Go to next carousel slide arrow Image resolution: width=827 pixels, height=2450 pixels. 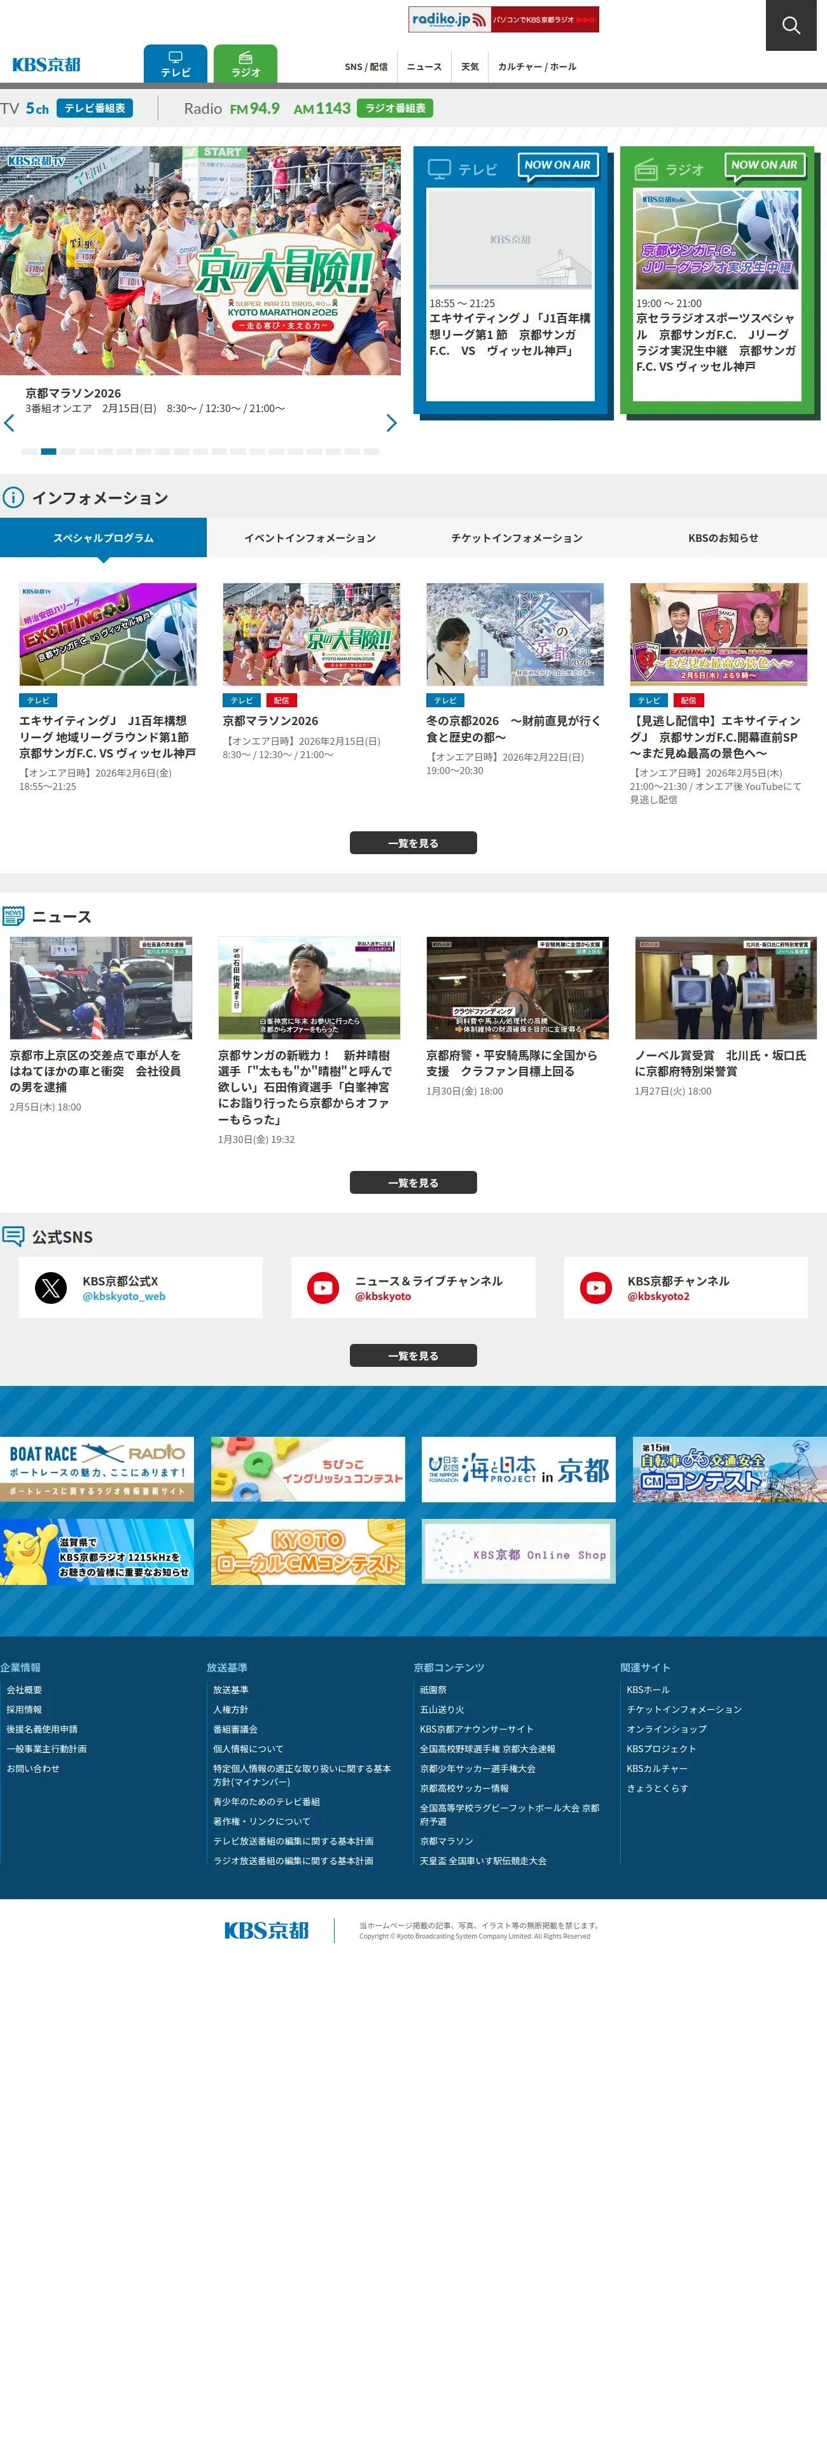(391, 423)
